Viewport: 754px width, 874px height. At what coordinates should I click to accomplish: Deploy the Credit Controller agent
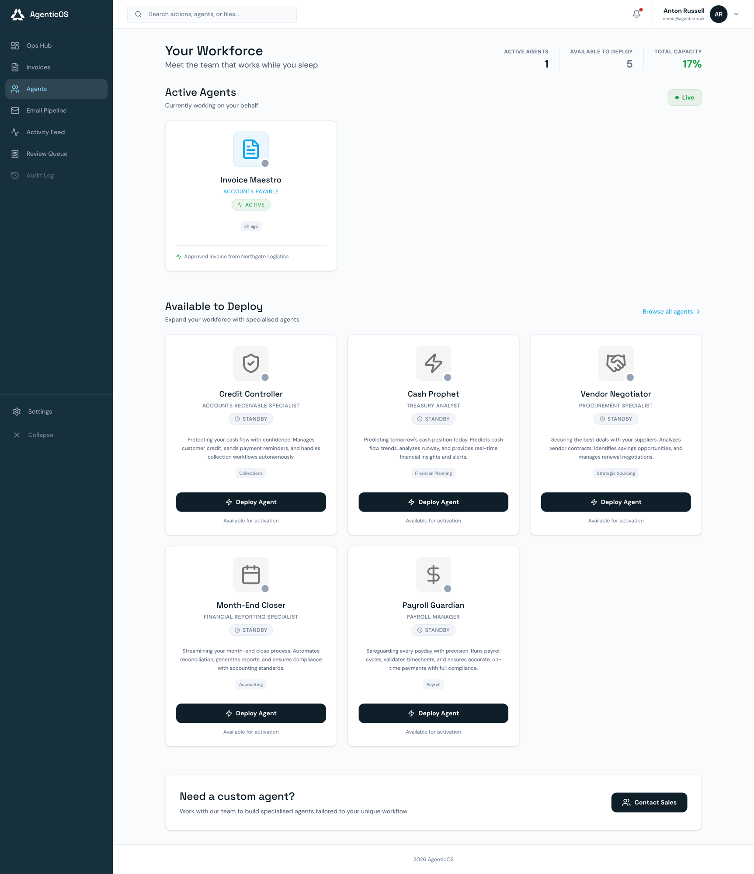(251, 502)
